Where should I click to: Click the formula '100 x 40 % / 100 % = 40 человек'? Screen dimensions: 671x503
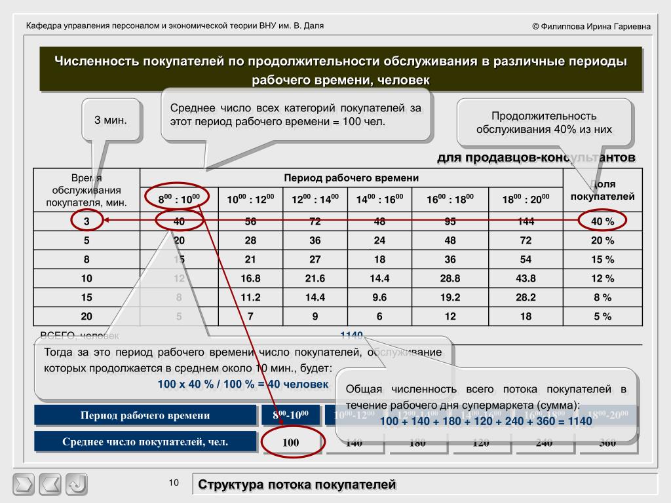pyautogui.click(x=243, y=384)
